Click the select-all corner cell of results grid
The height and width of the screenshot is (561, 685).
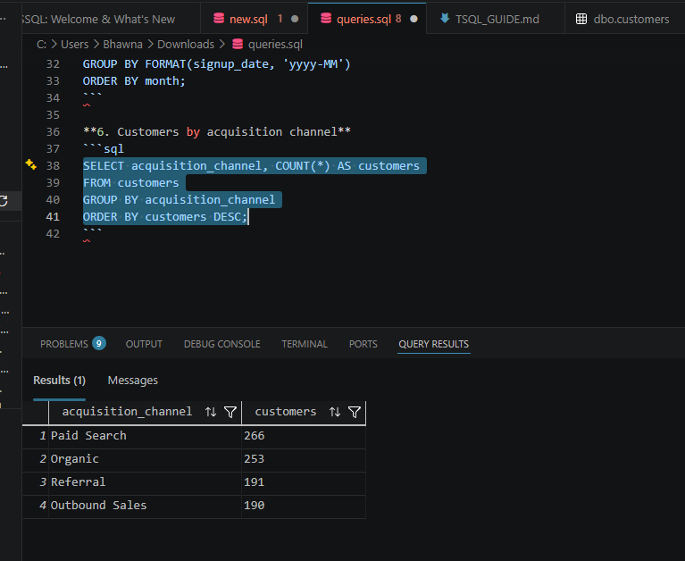pyautogui.click(x=36, y=413)
